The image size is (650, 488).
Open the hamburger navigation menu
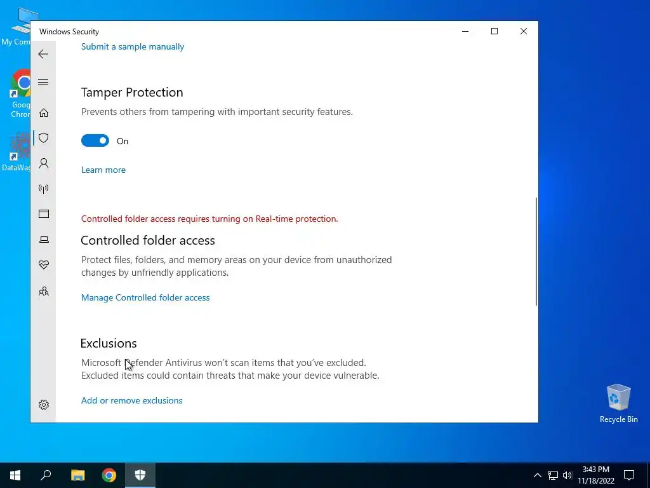click(43, 82)
